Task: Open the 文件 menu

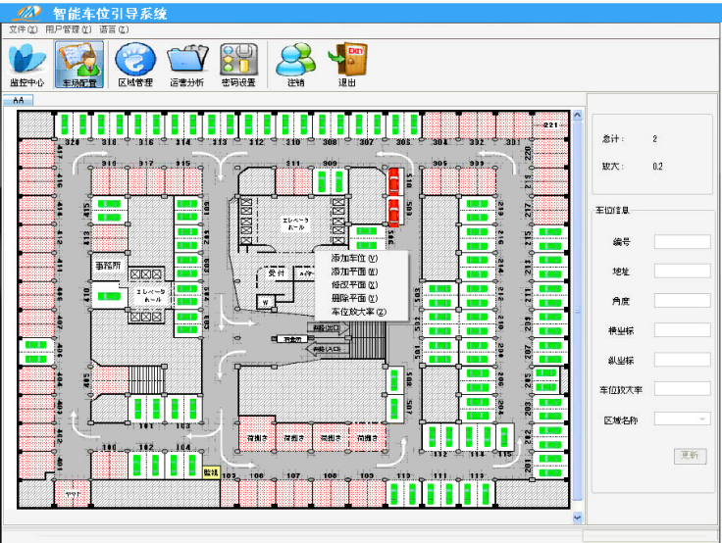Action: coord(23,29)
